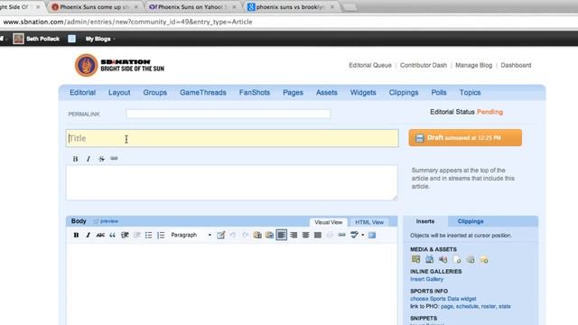Open the Paragraph format dropdown
The image size is (578, 325).
point(191,235)
